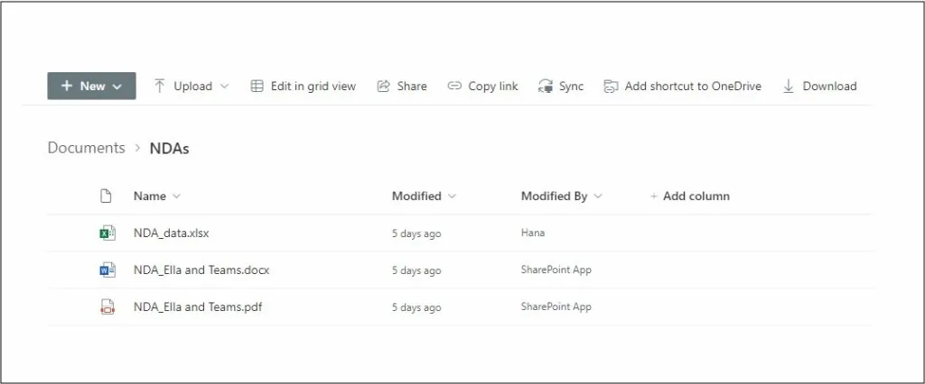
Task: Click the Share toolbar icon
Action: [x=383, y=87]
